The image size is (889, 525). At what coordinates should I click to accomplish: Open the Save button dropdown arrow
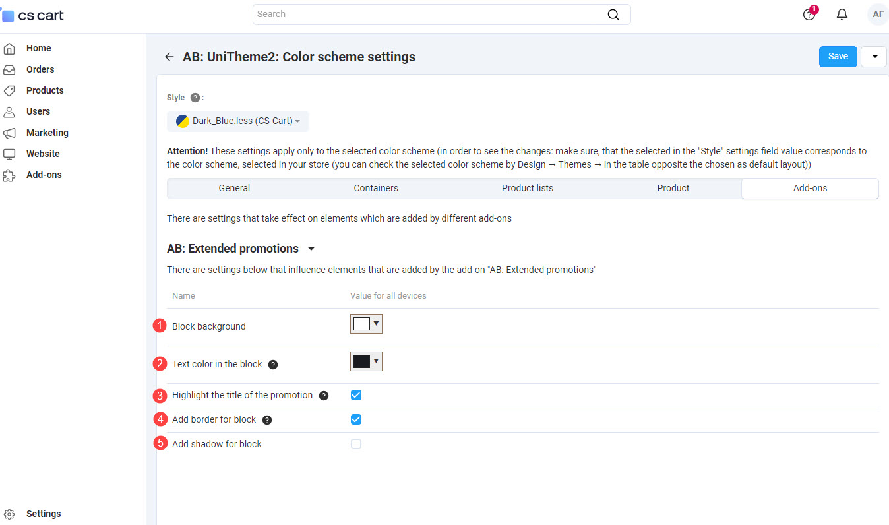874,56
